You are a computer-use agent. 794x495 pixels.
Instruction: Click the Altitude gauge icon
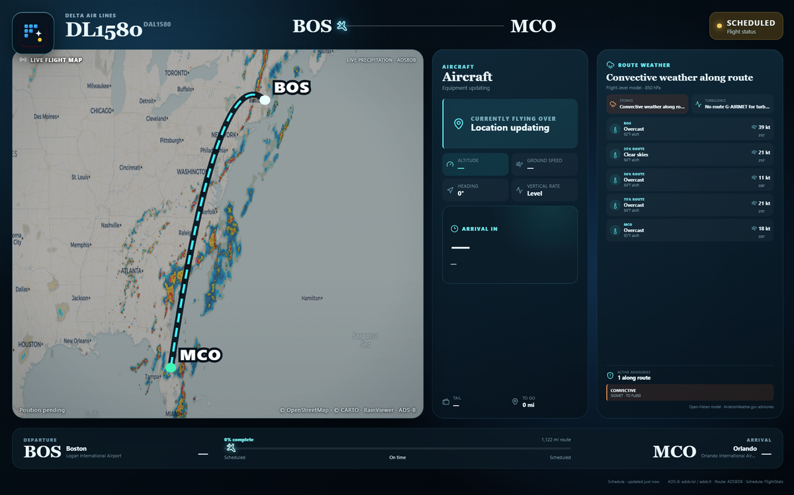point(451,164)
